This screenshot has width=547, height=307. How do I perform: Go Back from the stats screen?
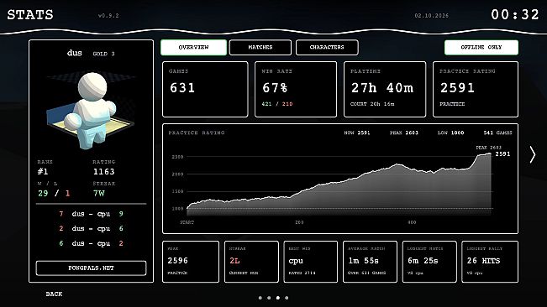point(54,294)
